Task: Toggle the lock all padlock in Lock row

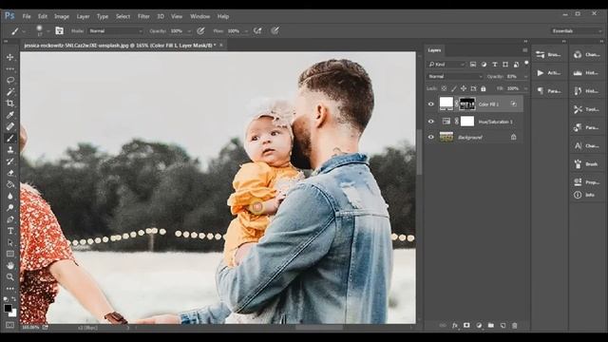Action: click(x=484, y=88)
